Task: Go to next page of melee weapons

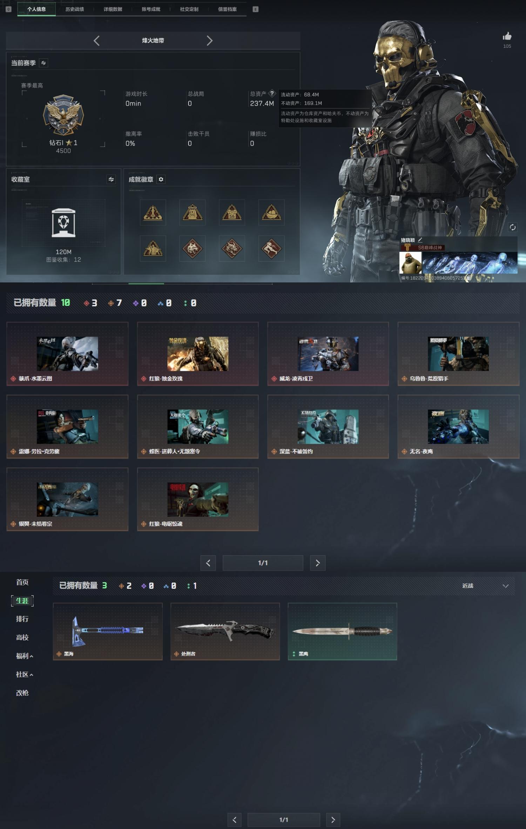Action: click(x=333, y=820)
